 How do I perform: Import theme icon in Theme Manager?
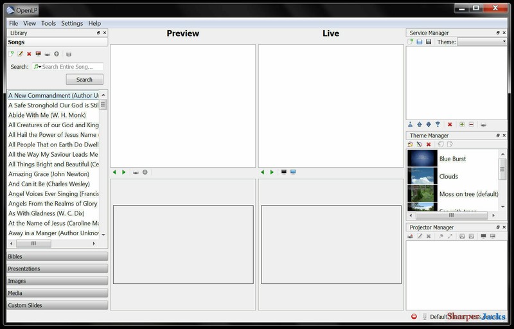click(x=441, y=144)
